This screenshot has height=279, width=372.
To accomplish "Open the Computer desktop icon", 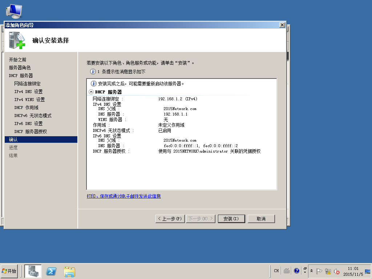I will (x=14, y=11).
